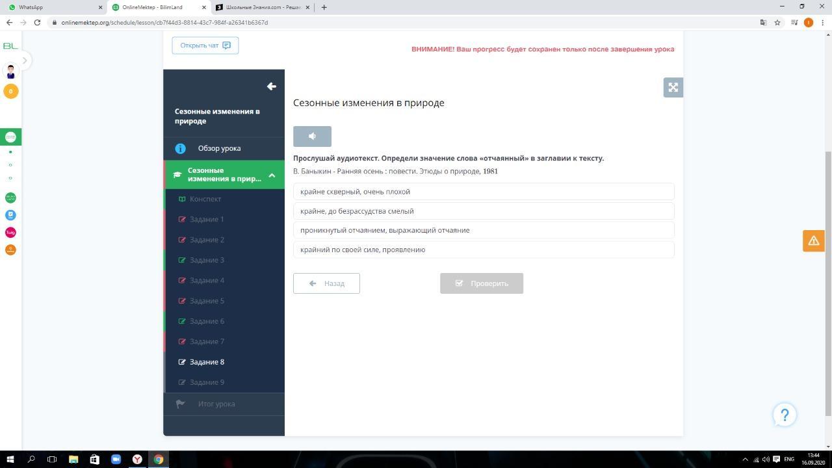Open Итог урока section

pos(224,404)
